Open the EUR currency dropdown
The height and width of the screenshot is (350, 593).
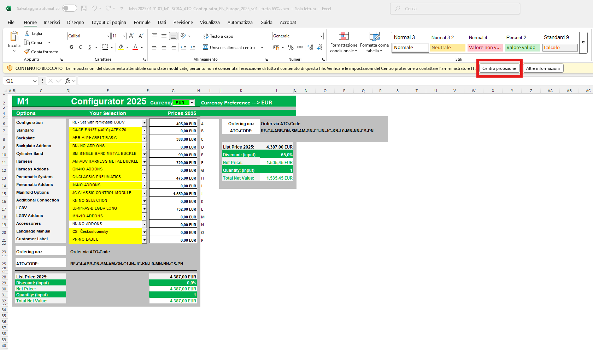click(192, 103)
